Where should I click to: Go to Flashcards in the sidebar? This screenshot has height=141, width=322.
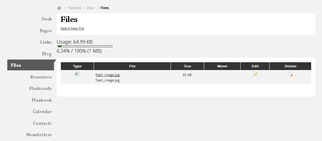tap(40, 88)
